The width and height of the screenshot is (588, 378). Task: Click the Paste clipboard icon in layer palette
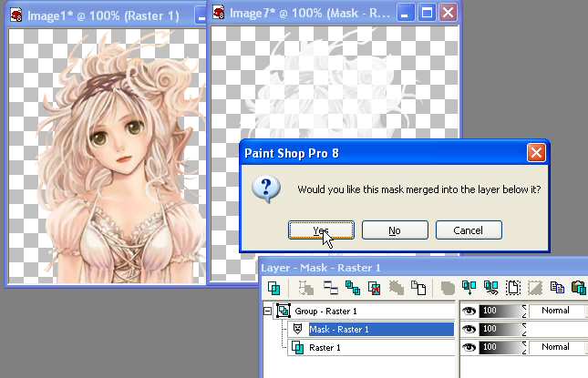579,288
